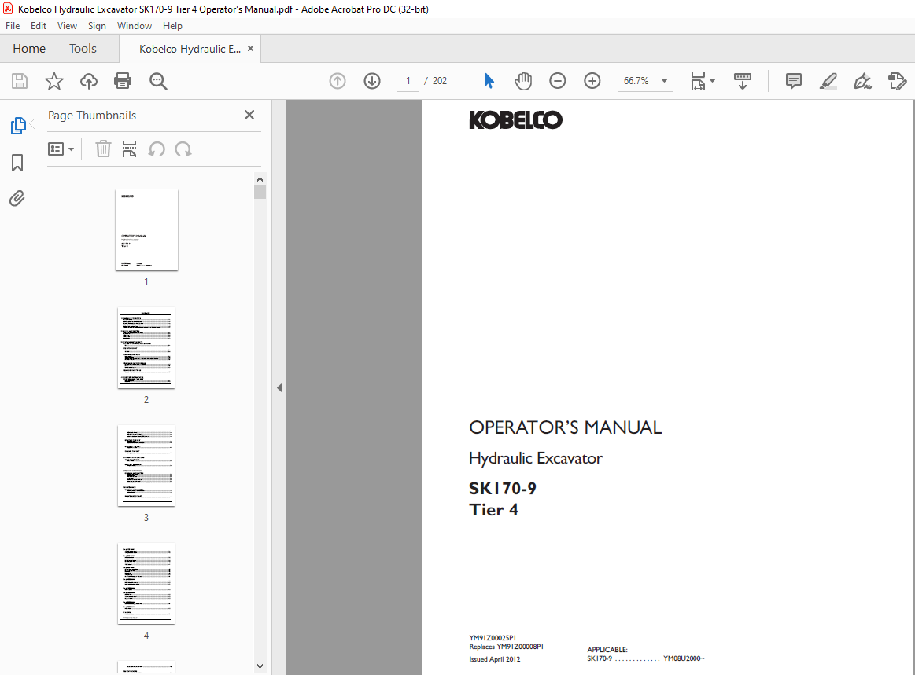Viewport: 915px width, 675px height.
Task: Select page 4 thumbnail
Action: coord(146,584)
